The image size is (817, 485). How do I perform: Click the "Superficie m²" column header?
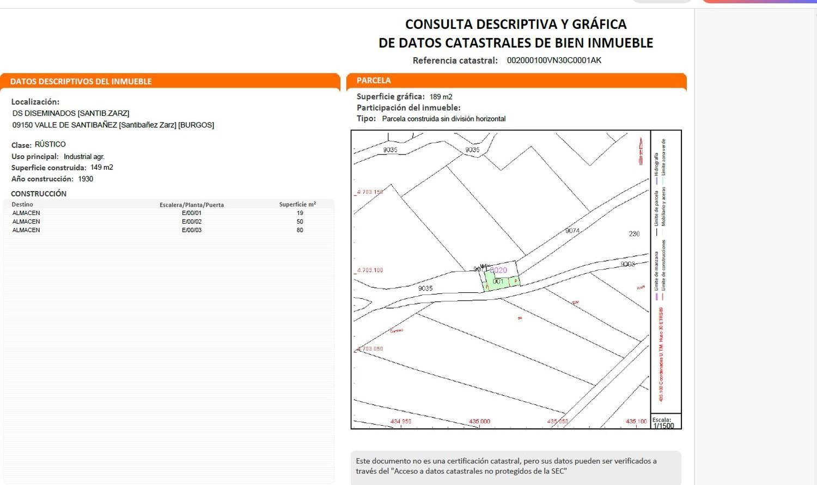pyautogui.click(x=297, y=205)
